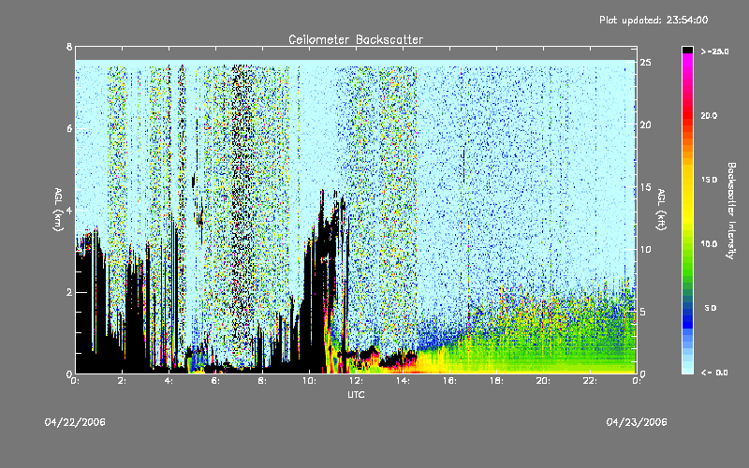Click the 6 km tick on left axis
The height and width of the screenshot is (468, 749).
click(x=69, y=128)
